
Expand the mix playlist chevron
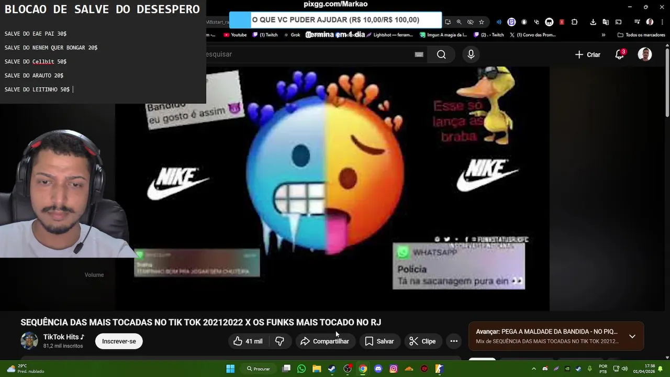tap(632, 336)
